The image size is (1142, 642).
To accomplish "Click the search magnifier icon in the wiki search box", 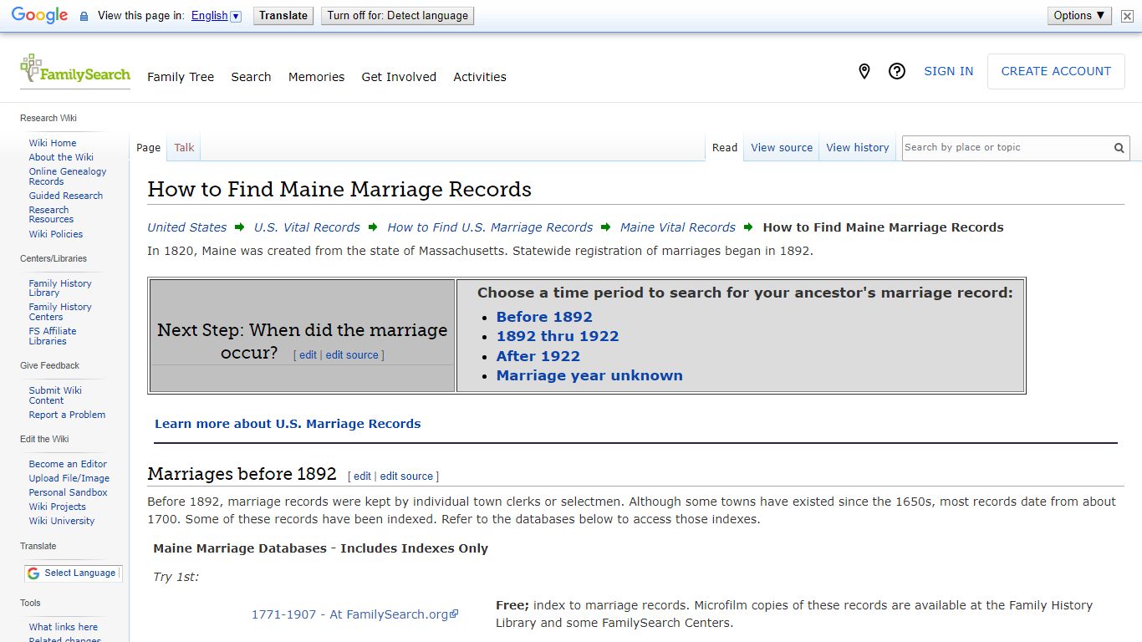I will coord(1119,148).
